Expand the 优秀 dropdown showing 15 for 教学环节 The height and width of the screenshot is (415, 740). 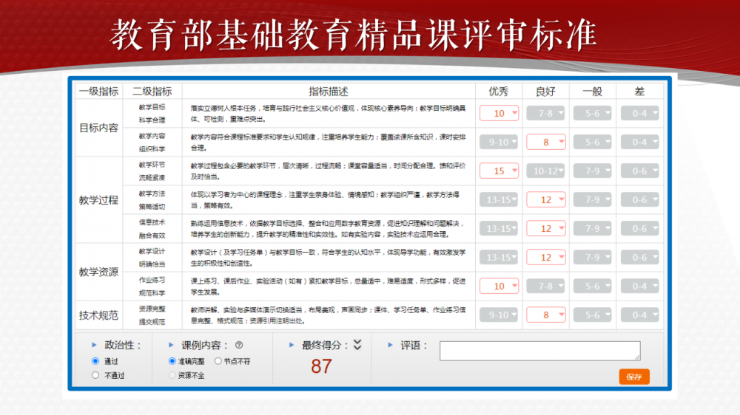(x=499, y=171)
